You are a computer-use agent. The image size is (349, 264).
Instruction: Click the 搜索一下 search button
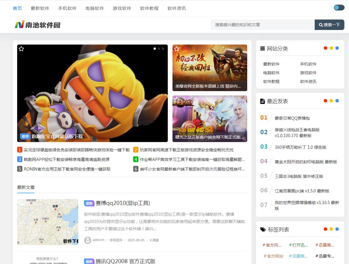[329, 25]
